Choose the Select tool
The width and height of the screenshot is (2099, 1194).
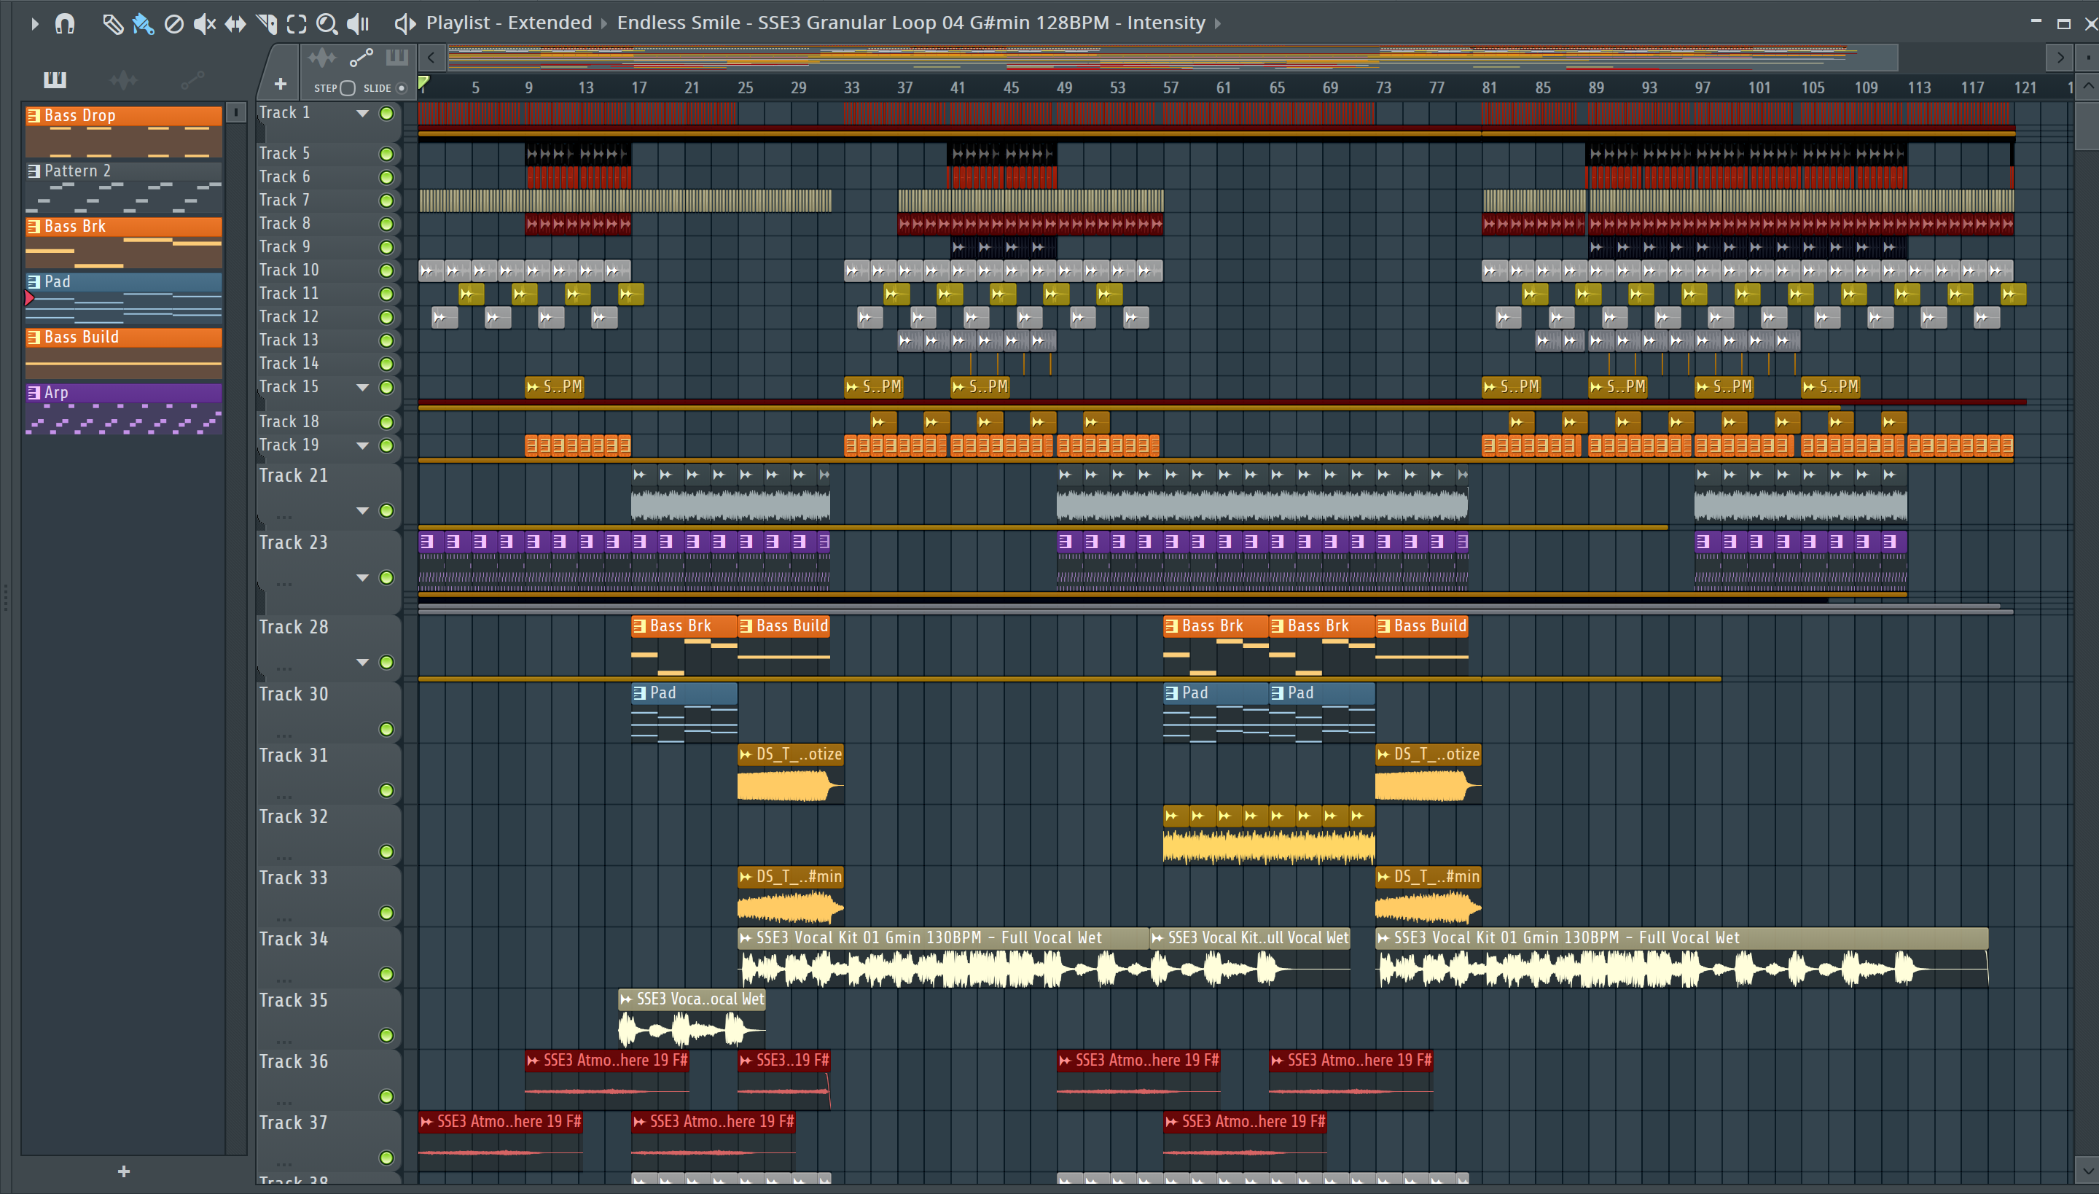(297, 24)
